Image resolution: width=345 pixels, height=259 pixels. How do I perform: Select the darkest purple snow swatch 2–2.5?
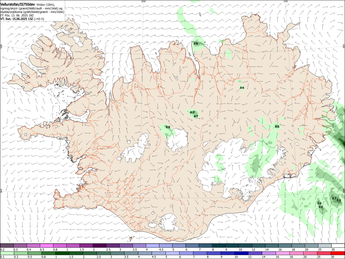99,246
